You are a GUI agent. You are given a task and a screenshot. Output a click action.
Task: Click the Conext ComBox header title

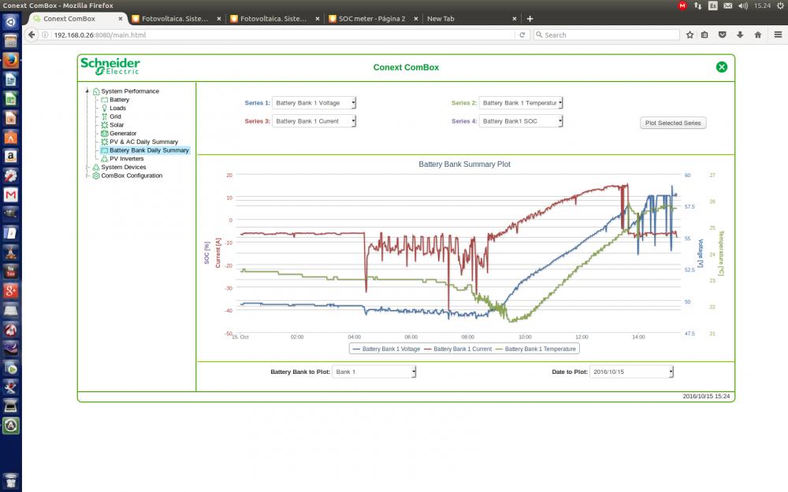pos(406,67)
